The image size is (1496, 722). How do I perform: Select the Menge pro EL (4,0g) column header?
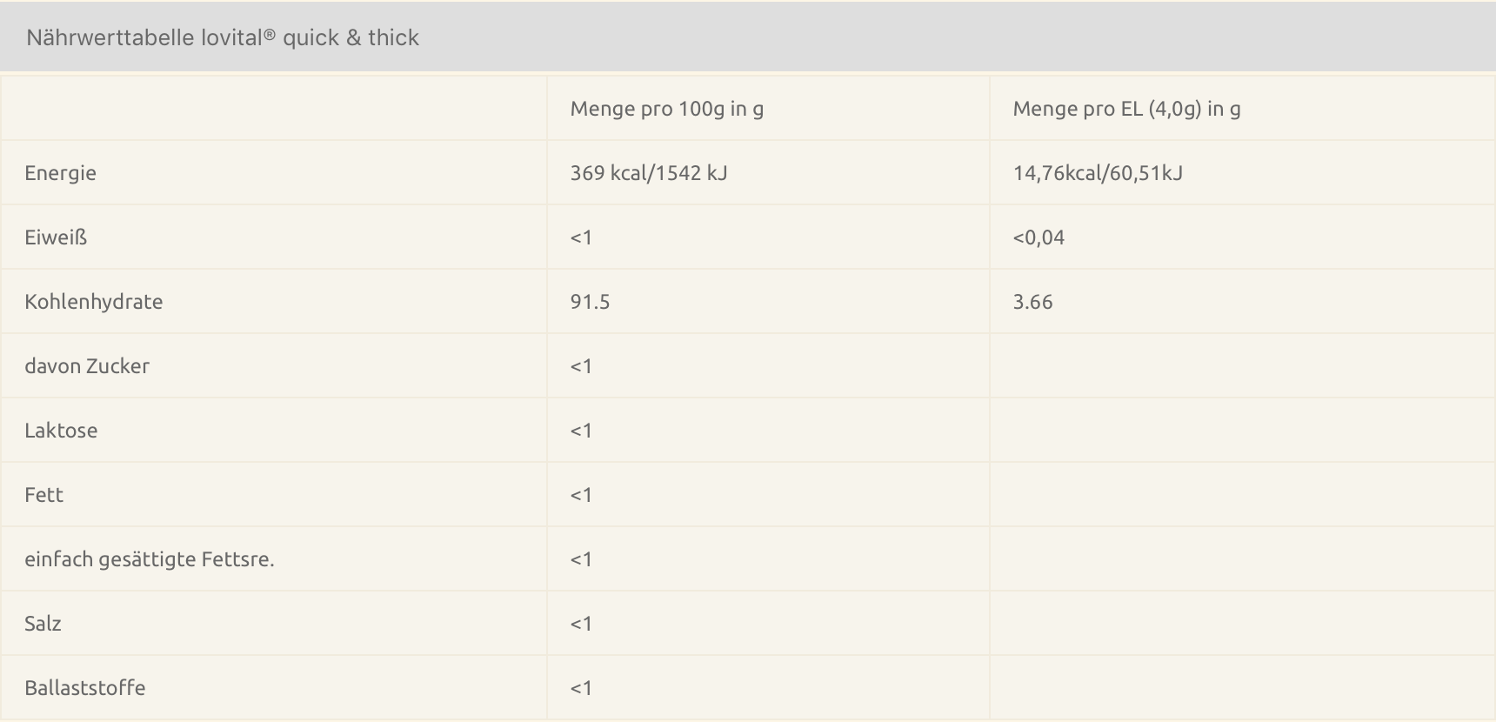click(x=1127, y=109)
